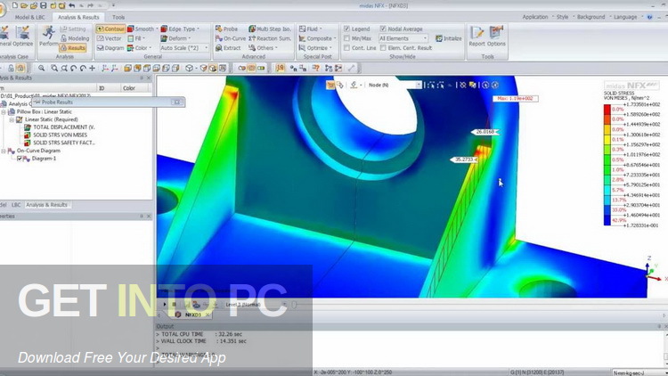
Task: Uncheck the Legend checkbox
Action: pos(346,29)
